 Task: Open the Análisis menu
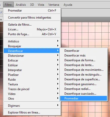coord(21,5)
